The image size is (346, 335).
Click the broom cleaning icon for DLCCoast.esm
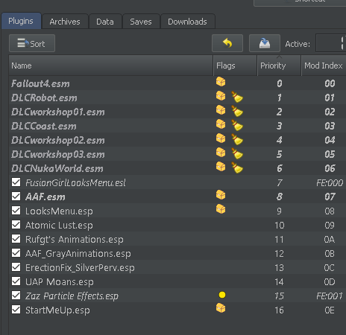237,125
